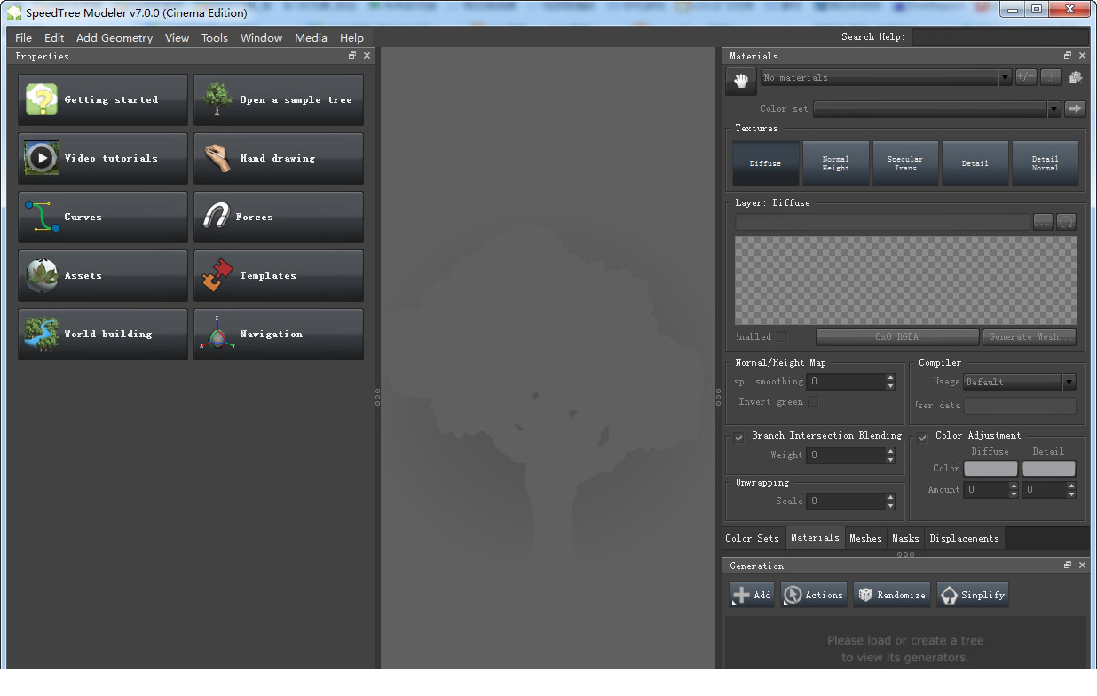Toggle the Branch Intersection Blending checkbox
The image size is (1097, 696).
pos(739,437)
